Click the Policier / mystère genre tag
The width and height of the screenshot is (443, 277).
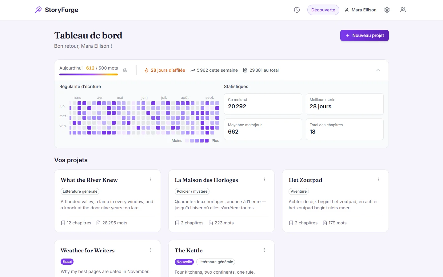pyautogui.click(x=192, y=191)
